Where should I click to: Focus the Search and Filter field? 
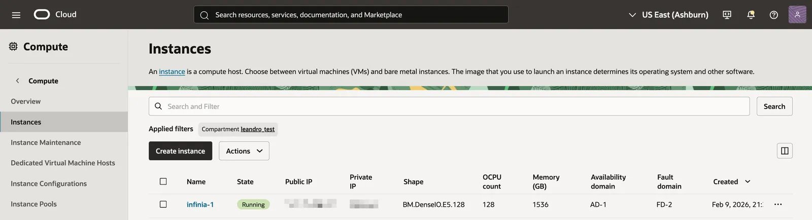[449, 106]
